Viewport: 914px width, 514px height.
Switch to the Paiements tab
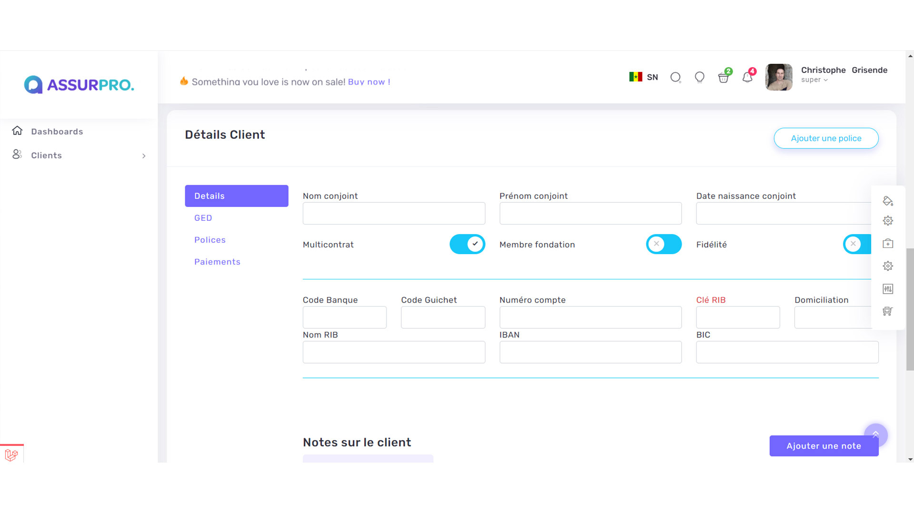217,262
